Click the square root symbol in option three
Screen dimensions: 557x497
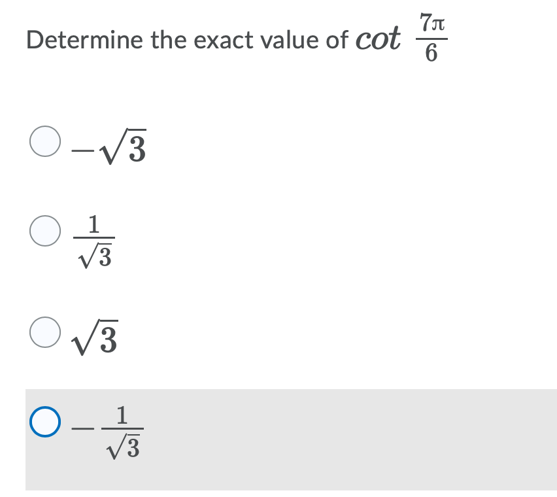[x=84, y=336]
